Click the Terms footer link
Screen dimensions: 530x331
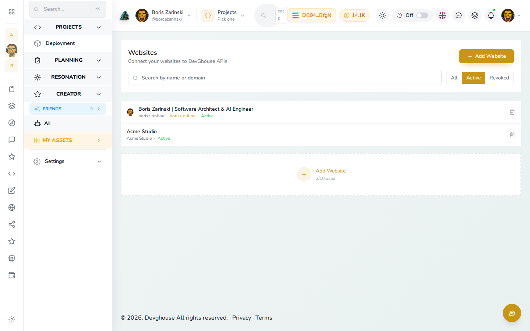click(x=264, y=318)
